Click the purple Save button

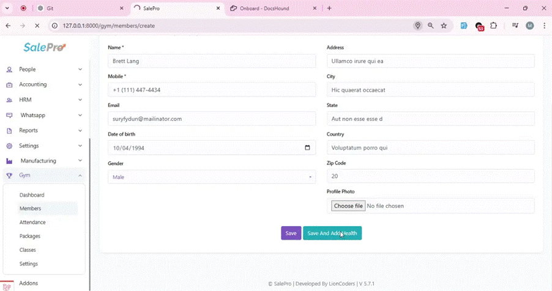pyautogui.click(x=291, y=233)
